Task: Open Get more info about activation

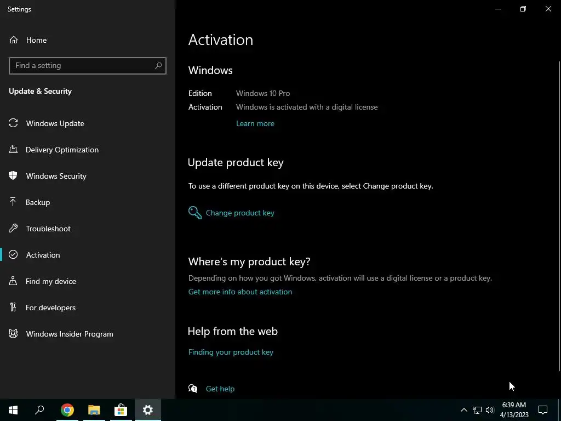Action: tap(240, 292)
